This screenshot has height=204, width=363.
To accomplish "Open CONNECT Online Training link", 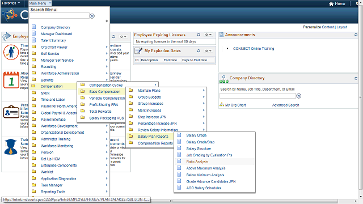I will tap(254, 49).
